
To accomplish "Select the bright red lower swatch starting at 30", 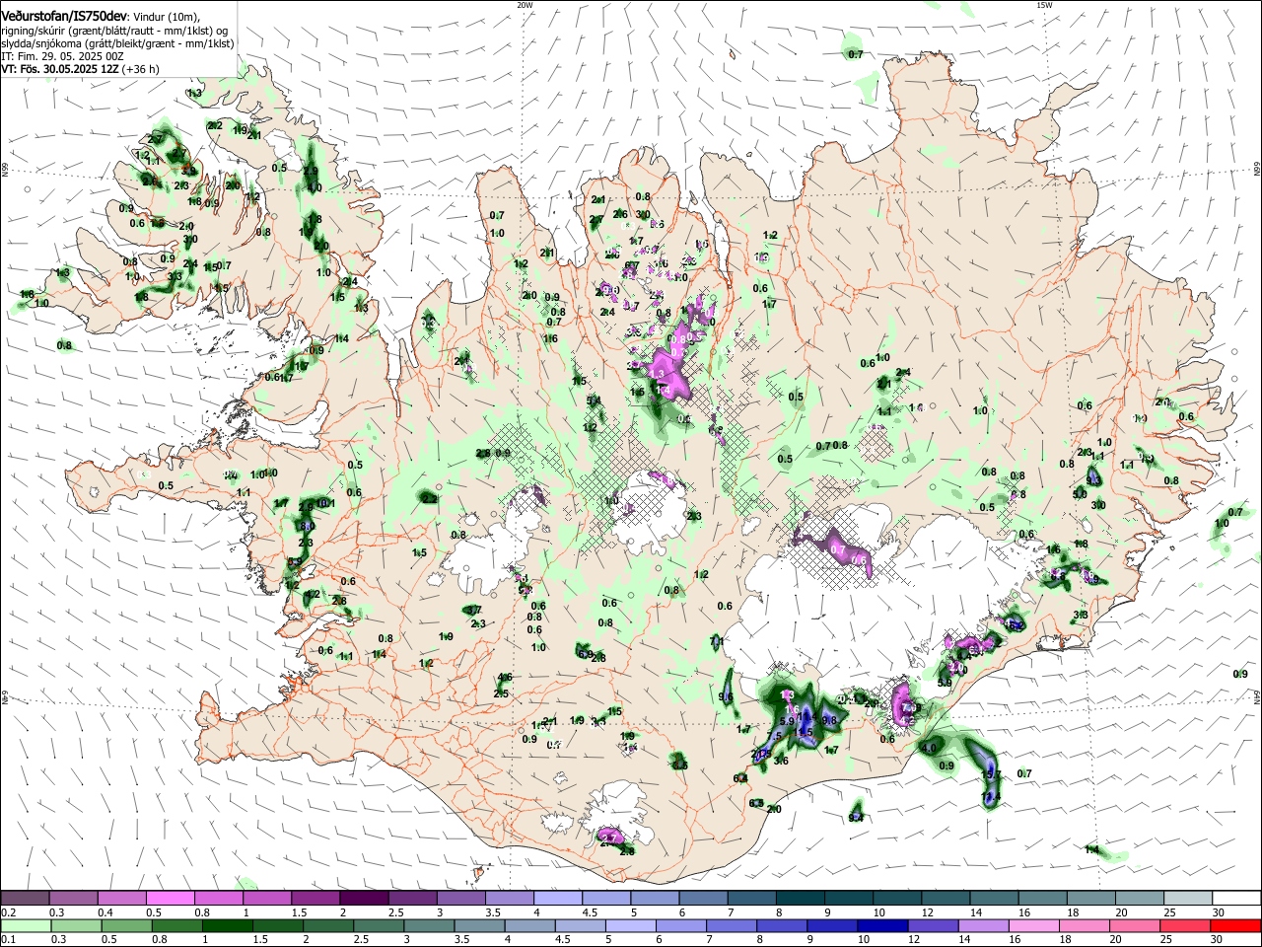I will tap(1236, 926).
